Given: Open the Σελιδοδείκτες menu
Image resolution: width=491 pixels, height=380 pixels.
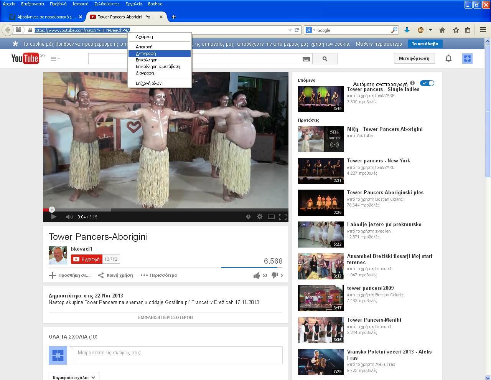Looking at the screenshot, I should coord(107,4).
